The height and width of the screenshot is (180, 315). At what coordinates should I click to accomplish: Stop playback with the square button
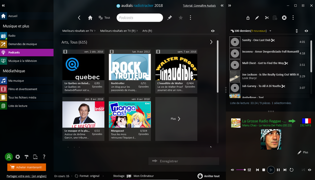[264, 170]
